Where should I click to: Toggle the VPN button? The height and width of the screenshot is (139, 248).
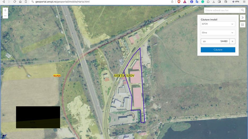(236, 2)
